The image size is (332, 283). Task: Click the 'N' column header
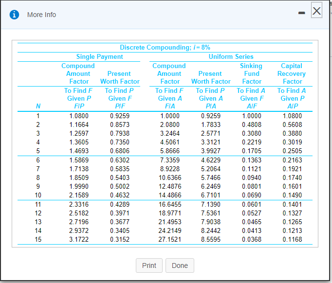38,106
